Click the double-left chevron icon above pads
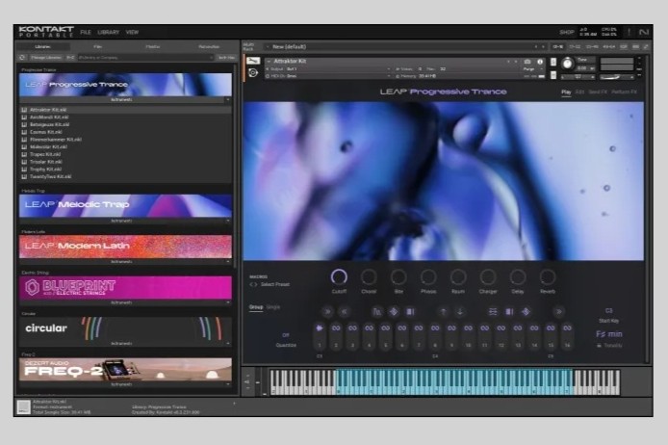 [x=345, y=311]
